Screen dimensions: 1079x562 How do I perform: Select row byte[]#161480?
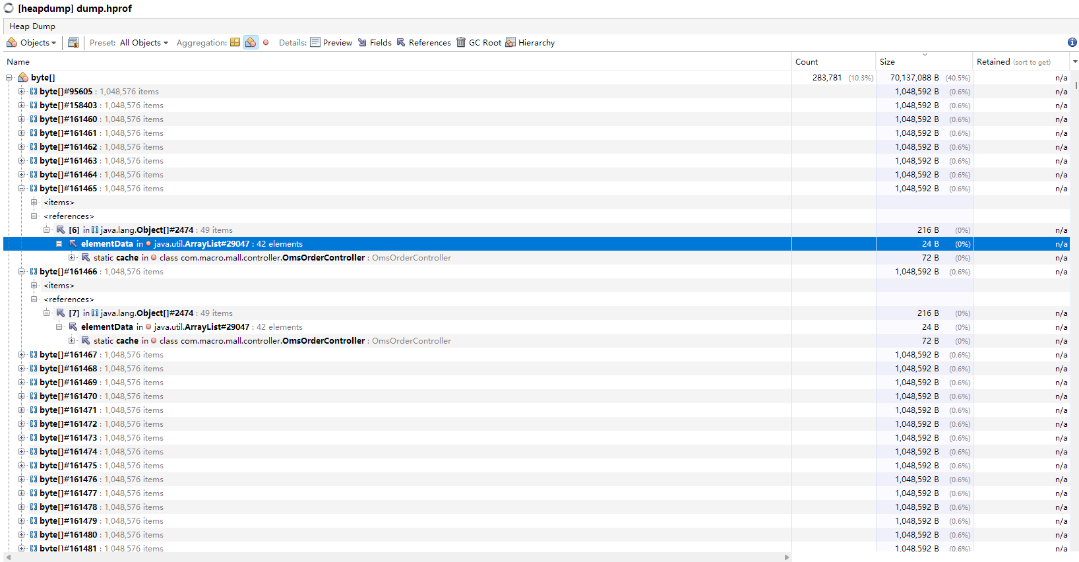coord(536,534)
